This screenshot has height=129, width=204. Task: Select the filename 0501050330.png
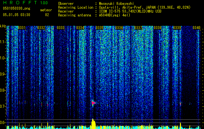17,9
